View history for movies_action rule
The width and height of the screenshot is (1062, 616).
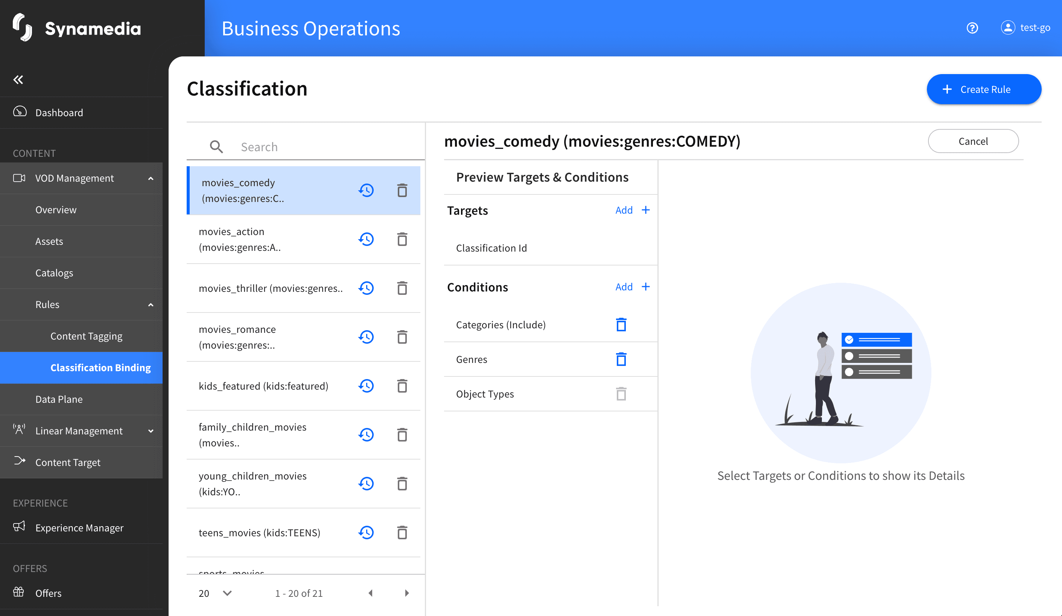[x=366, y=239]
